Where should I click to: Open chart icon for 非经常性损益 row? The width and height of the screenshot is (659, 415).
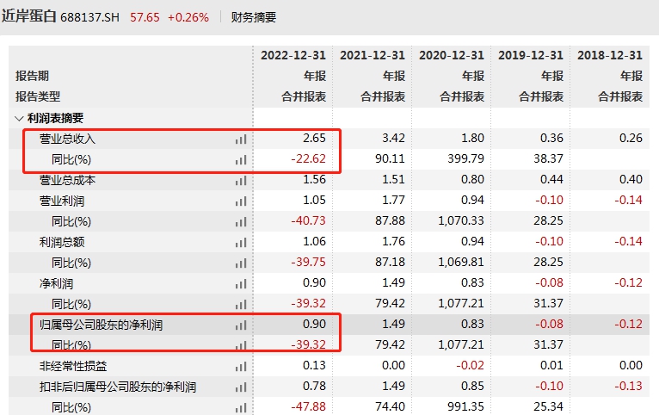point(241,367)
